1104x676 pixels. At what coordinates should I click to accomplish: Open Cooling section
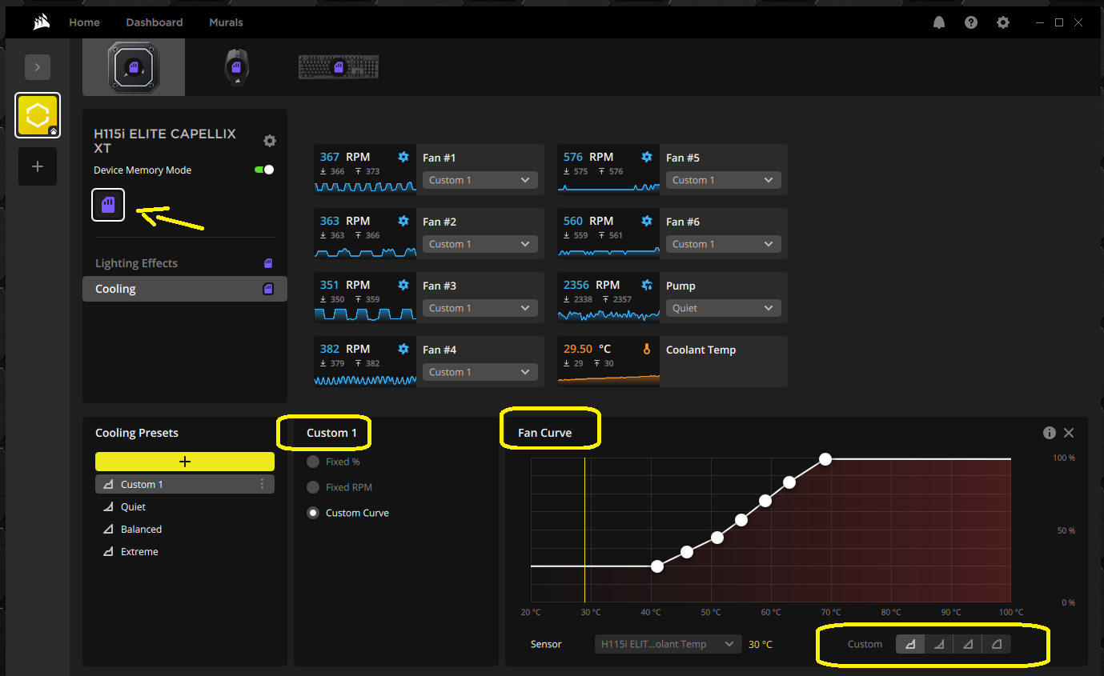point(185,289)
